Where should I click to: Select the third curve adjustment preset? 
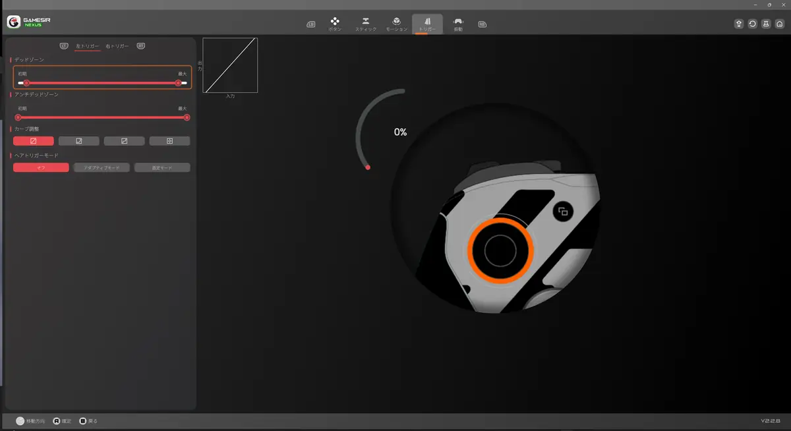[124, 141]
